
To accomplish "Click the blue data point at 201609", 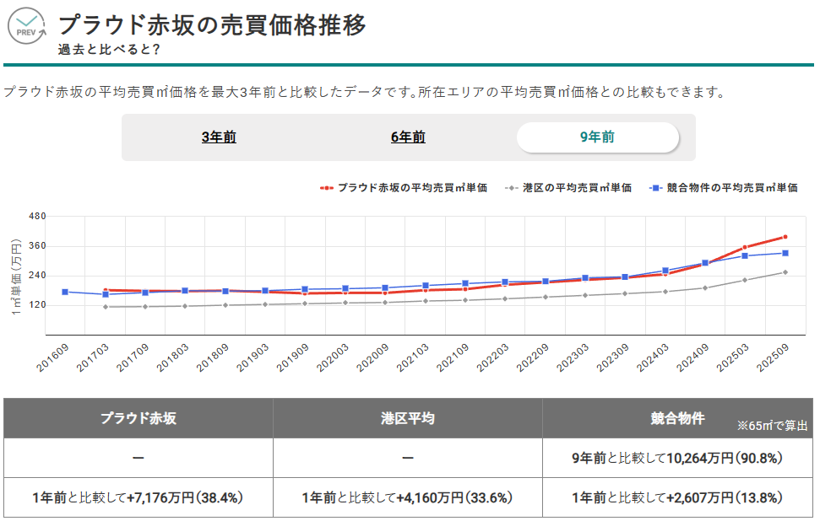I will pyautogui.click(x=65, y=292).
